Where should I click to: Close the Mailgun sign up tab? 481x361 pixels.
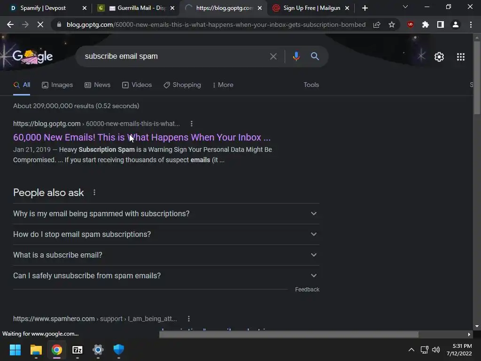347,8
